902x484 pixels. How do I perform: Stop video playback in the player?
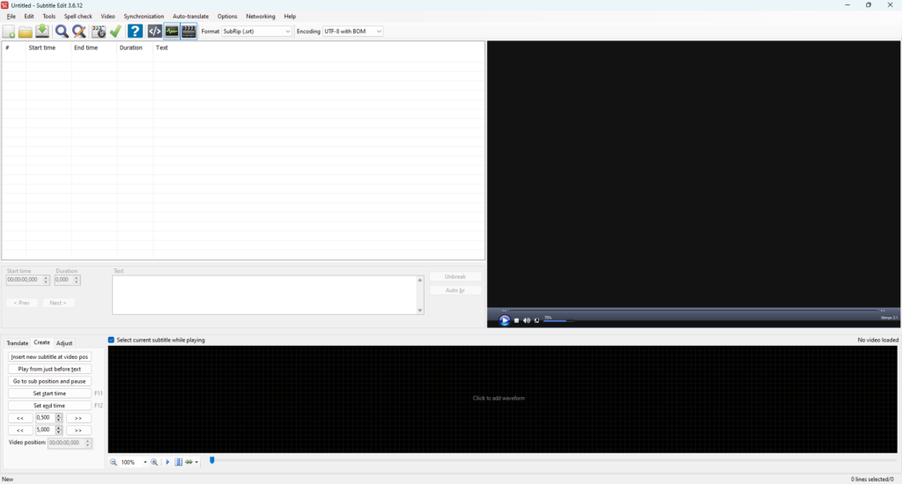516,320
